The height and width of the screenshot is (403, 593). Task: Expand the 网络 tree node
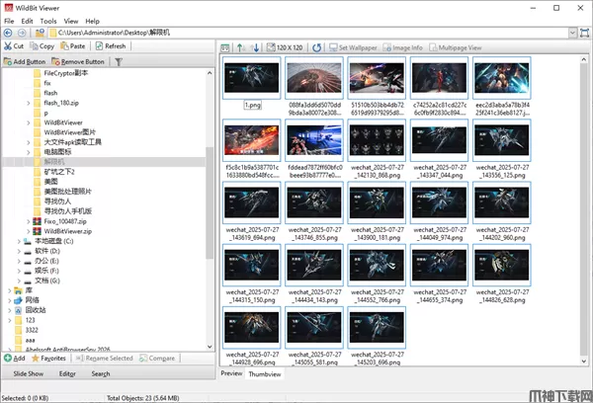tap(9, 299)
